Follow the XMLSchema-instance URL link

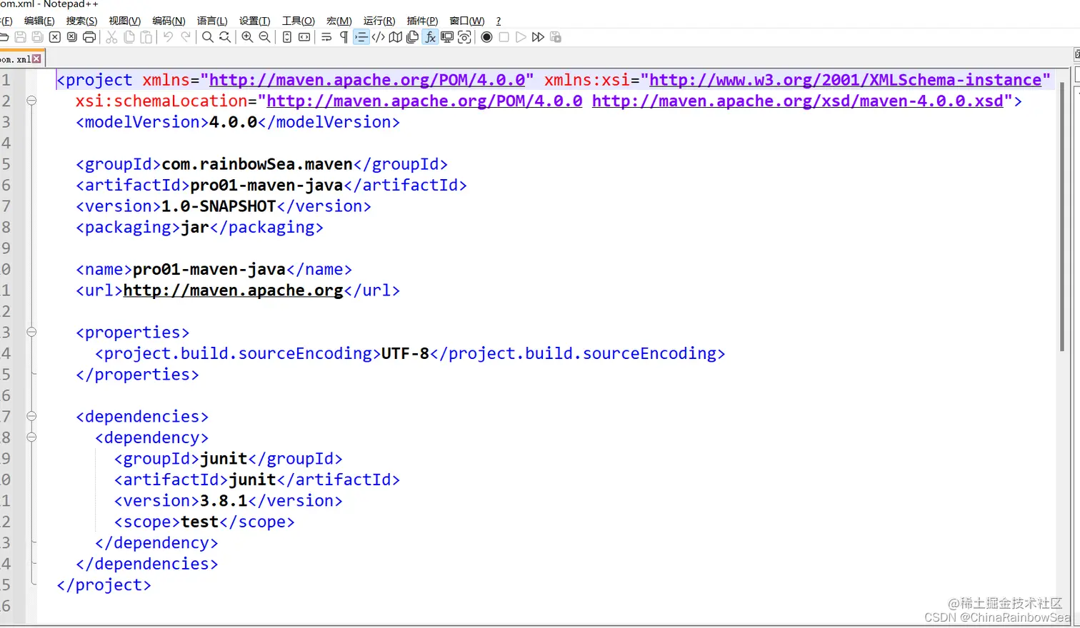click(x=845, y=80)
